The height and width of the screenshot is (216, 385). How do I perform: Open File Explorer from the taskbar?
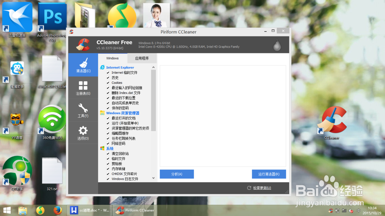tap(23, 210)
